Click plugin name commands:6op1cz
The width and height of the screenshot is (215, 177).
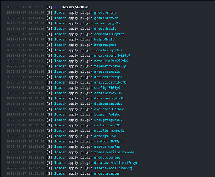click(109, 34)
